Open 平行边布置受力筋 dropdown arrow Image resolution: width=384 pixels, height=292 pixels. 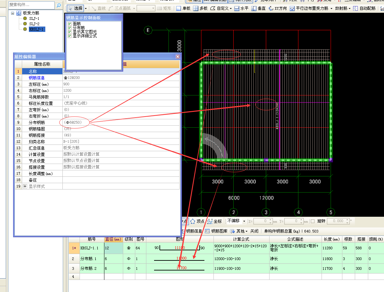coord(331,9)
